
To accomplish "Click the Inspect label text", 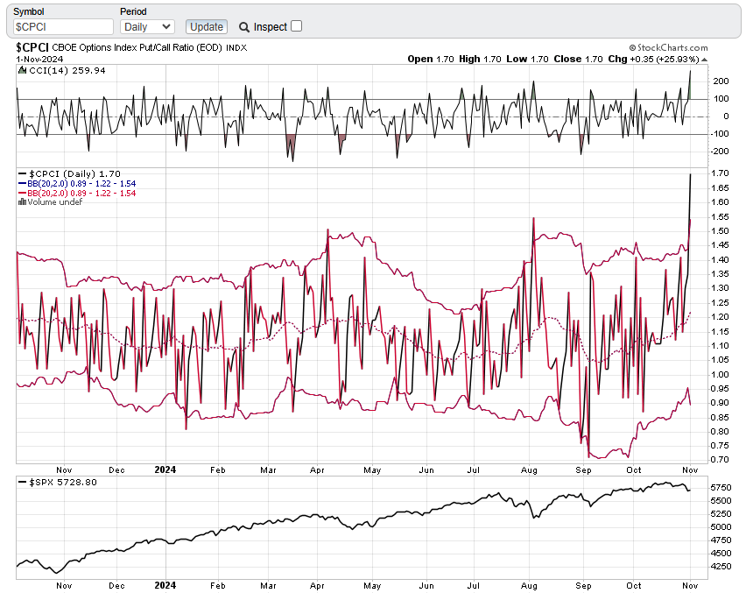I will coord(271,27).
